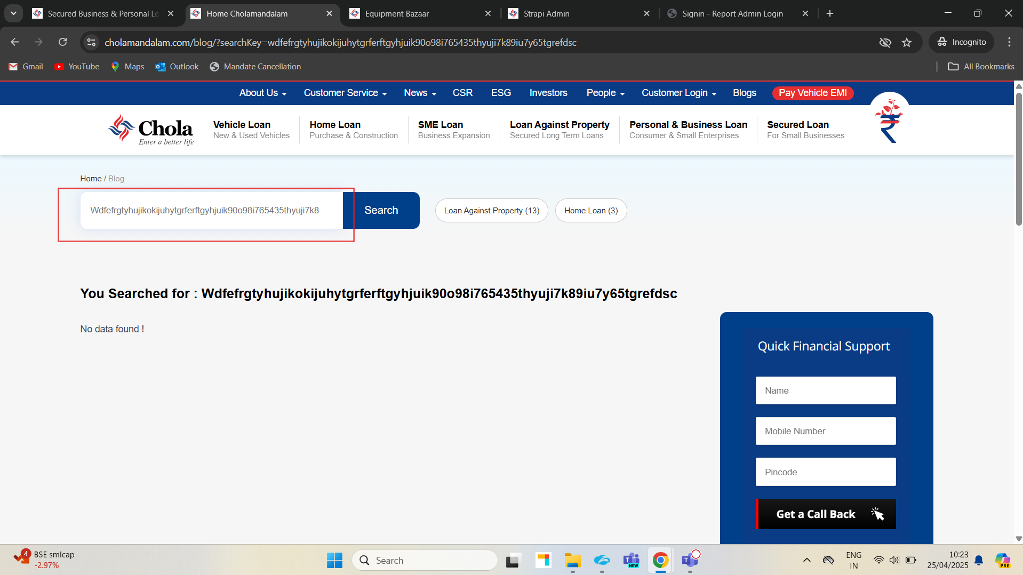The width and height of the screenshot is (1023, 575).
Task: Click the browser forward arrow
Action: click(38, 42)
